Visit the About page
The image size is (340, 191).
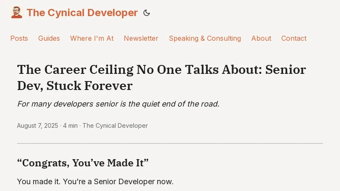[261, 38]
